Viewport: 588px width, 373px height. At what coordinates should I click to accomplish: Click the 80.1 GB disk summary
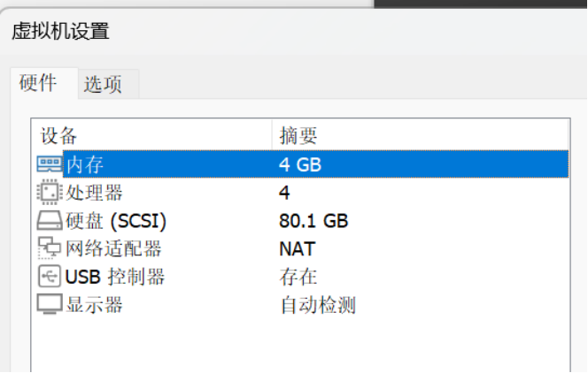(x=313, y=221)
